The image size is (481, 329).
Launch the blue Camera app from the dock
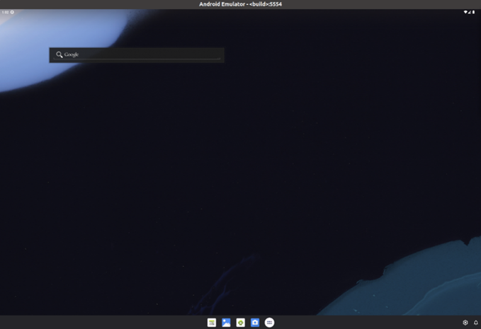click(x=255, y=323)
